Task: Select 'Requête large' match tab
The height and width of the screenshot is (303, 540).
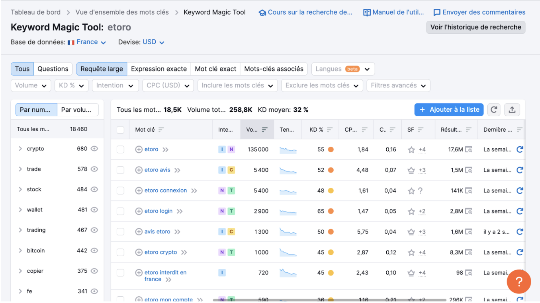Action: [x=102, y=69]
